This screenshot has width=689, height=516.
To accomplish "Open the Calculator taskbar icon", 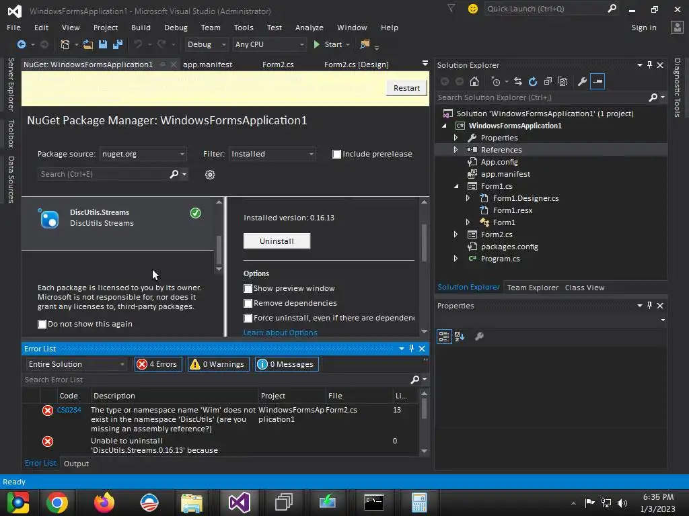I will click(x=419, y=503).
